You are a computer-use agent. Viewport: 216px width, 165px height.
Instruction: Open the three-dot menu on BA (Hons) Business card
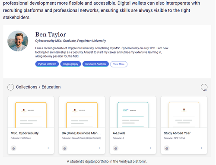pyautogui.click(x=99, y=148)
